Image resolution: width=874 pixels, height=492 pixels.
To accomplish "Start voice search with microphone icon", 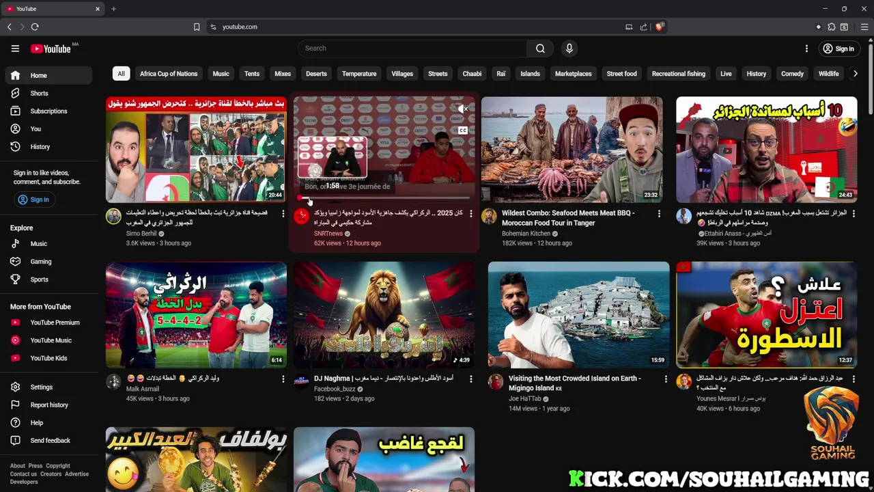I will 569,49.
